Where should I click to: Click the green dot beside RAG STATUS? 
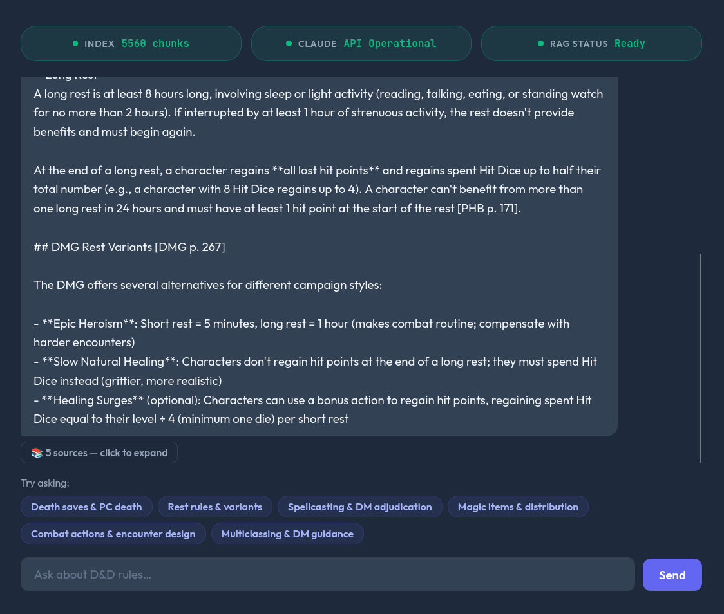[x=540, y=44]
